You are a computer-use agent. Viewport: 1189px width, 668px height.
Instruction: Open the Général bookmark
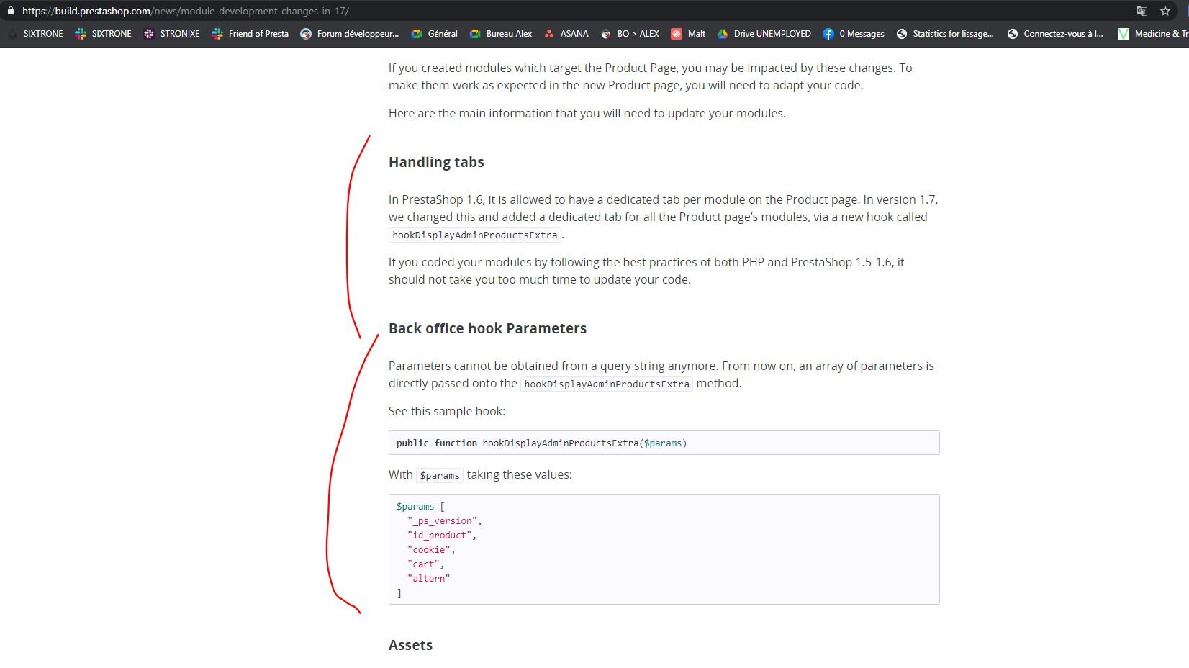click(x=434, y=34)
